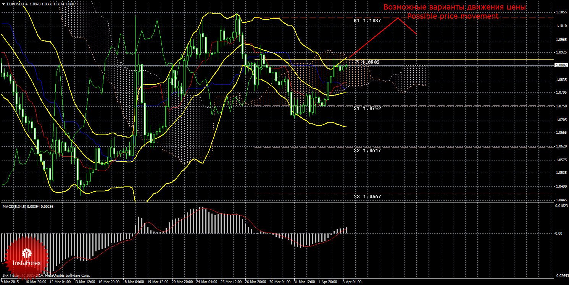Click the 20 Mar 20:00 time label
The height and width of the screenshot is (285, 569).
click(x=182, y=282)
